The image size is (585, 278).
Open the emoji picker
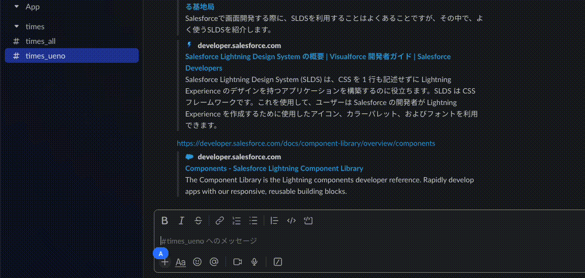pos(197,262)
